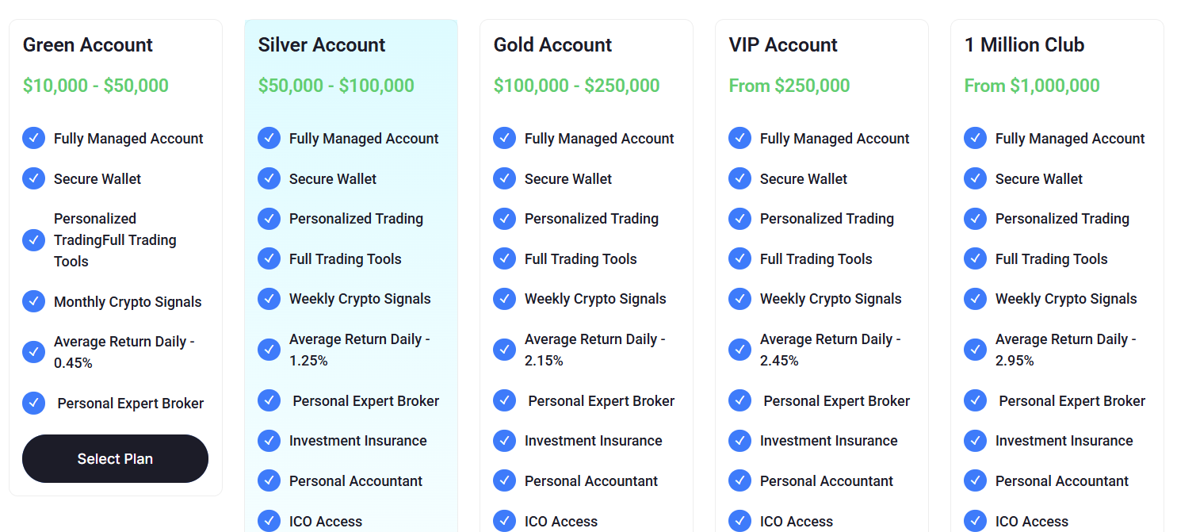This screenshot has height=532, width=1177.
Task: Click the Gold Account price range $100,000 - $250,000
Action: (576, 86)
